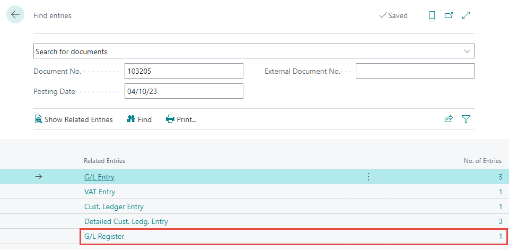This screenshot has height=250, width=509.
Task: Toggle the filter pane icon
Action: point(466,119)
